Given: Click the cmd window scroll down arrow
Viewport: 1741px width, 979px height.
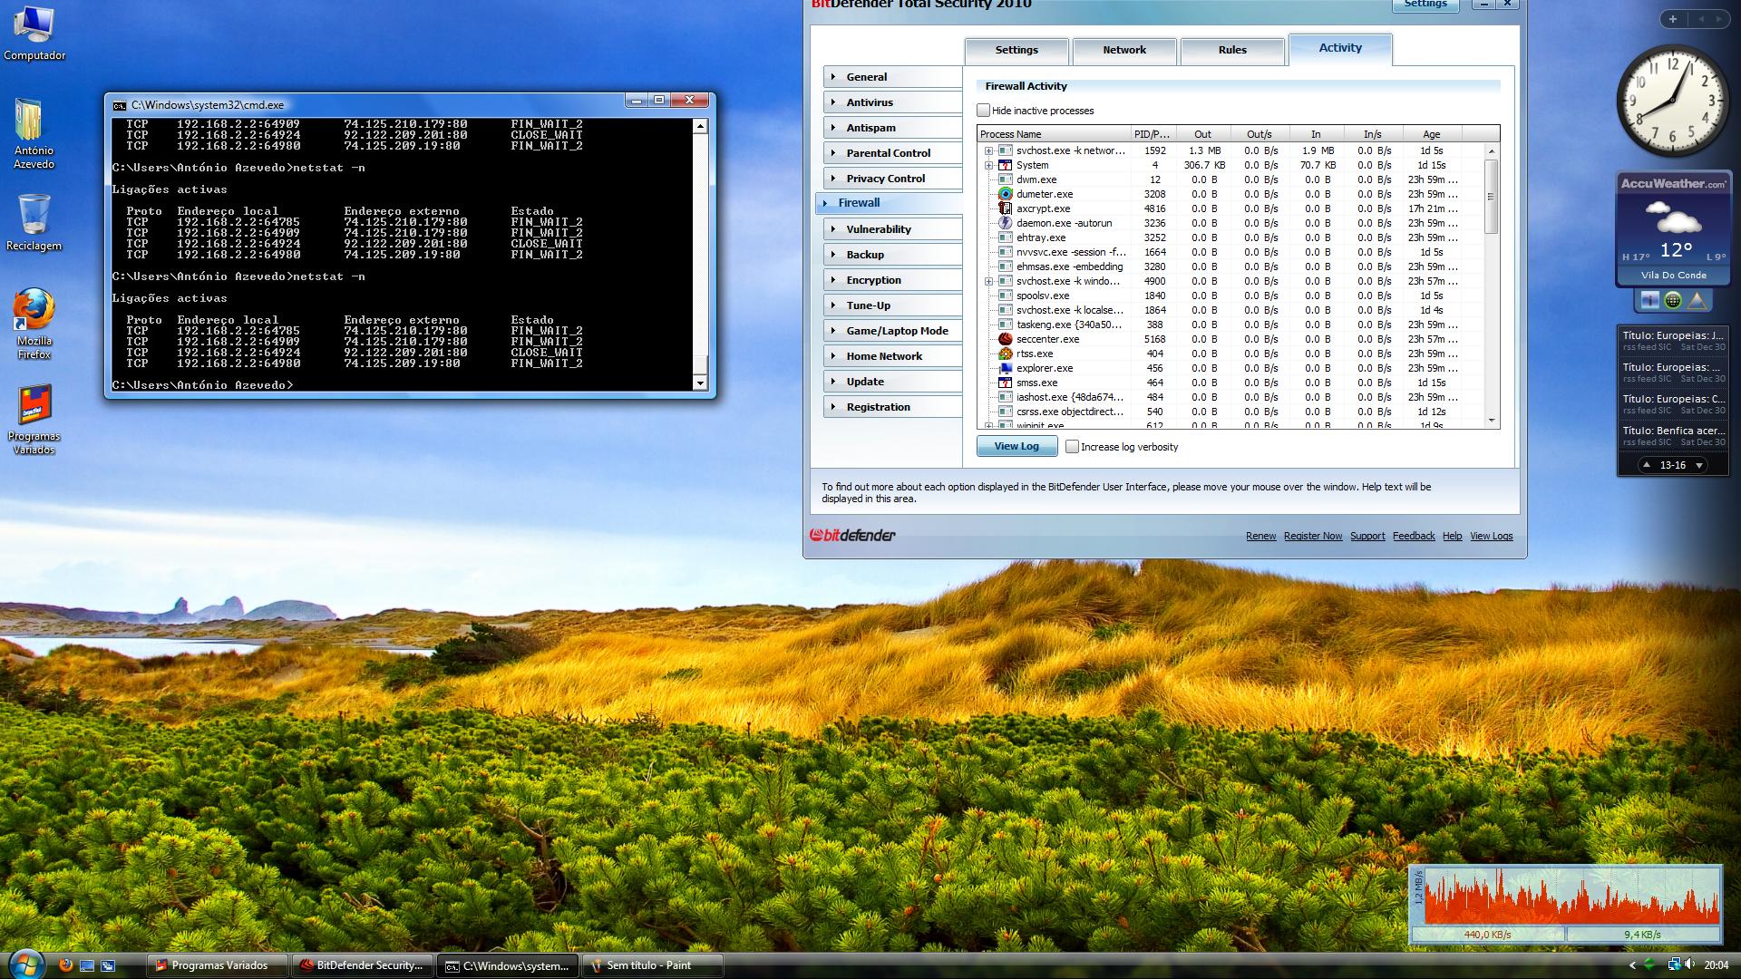Looking at the screenshot, I should (x=699, y=383).
